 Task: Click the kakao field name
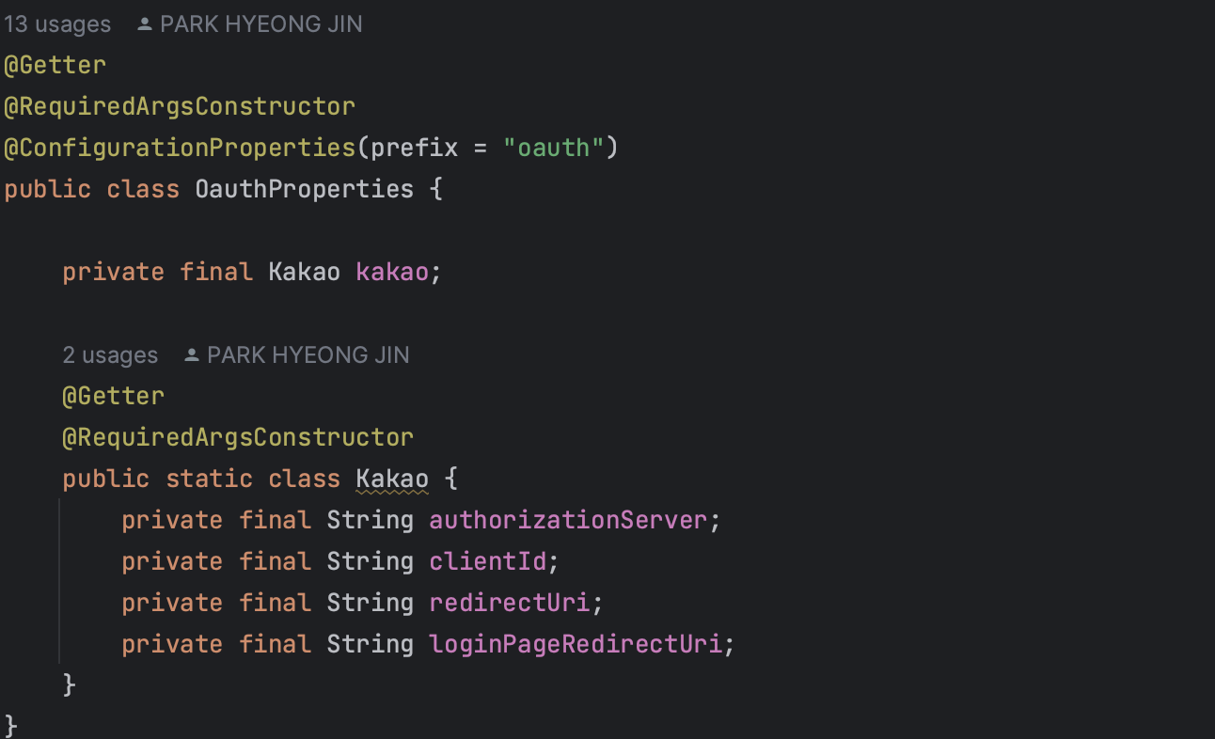tap(392, 272)
